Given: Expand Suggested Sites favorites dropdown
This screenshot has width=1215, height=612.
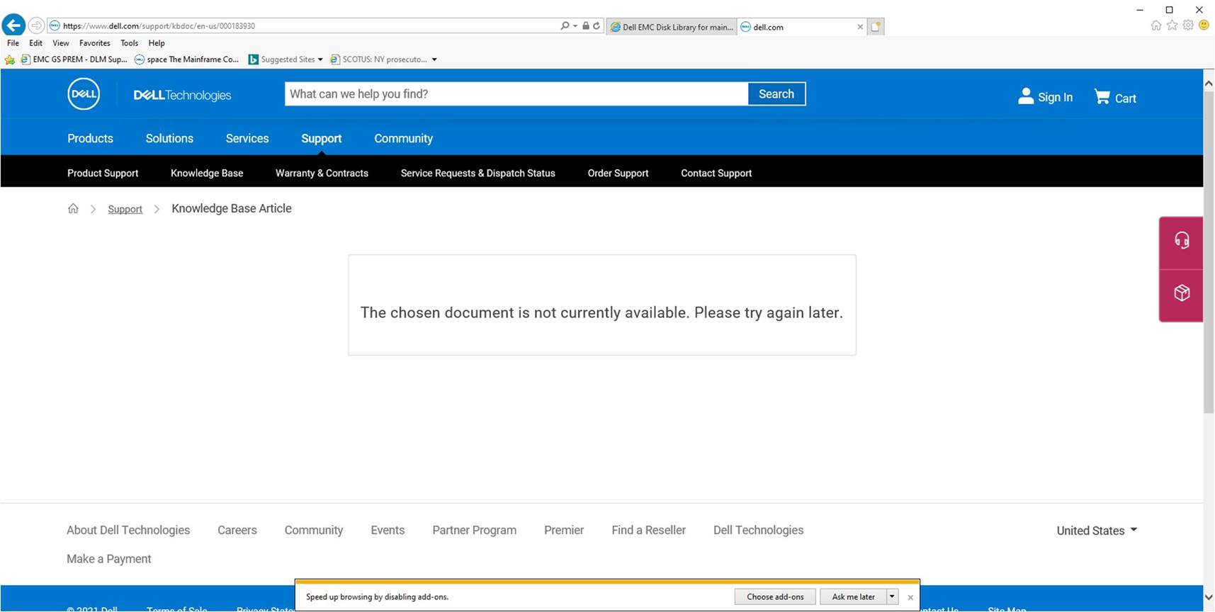Looking at the screenshot, I should click(320, 59).
